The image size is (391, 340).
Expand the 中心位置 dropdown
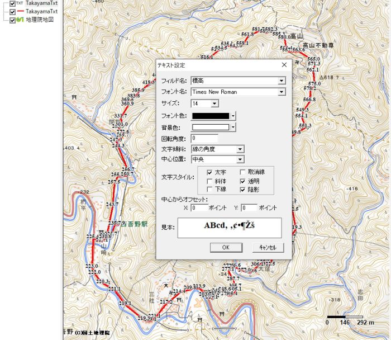[240, 160]
